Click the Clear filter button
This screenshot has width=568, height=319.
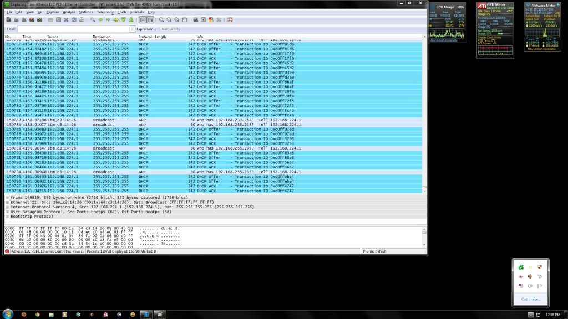coord(164,29)
